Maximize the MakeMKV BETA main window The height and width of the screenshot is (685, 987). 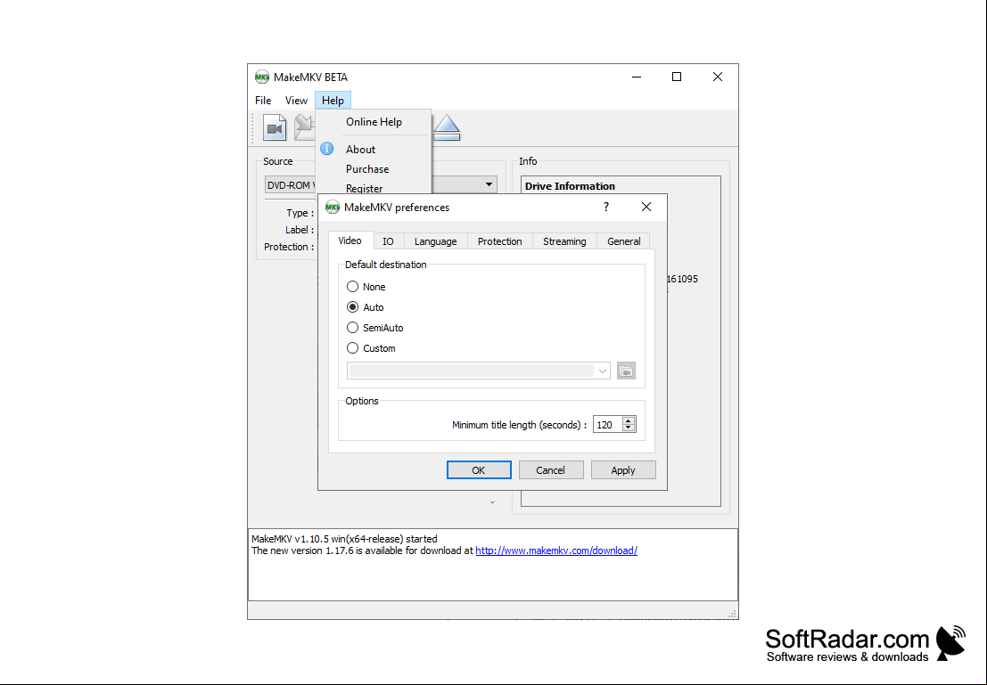coord(677,77)
